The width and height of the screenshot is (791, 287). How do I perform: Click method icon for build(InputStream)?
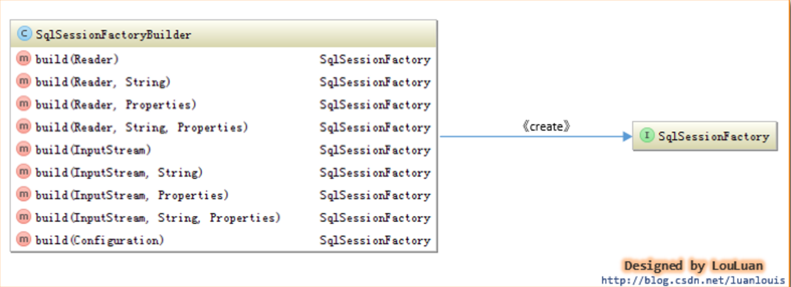24,149
